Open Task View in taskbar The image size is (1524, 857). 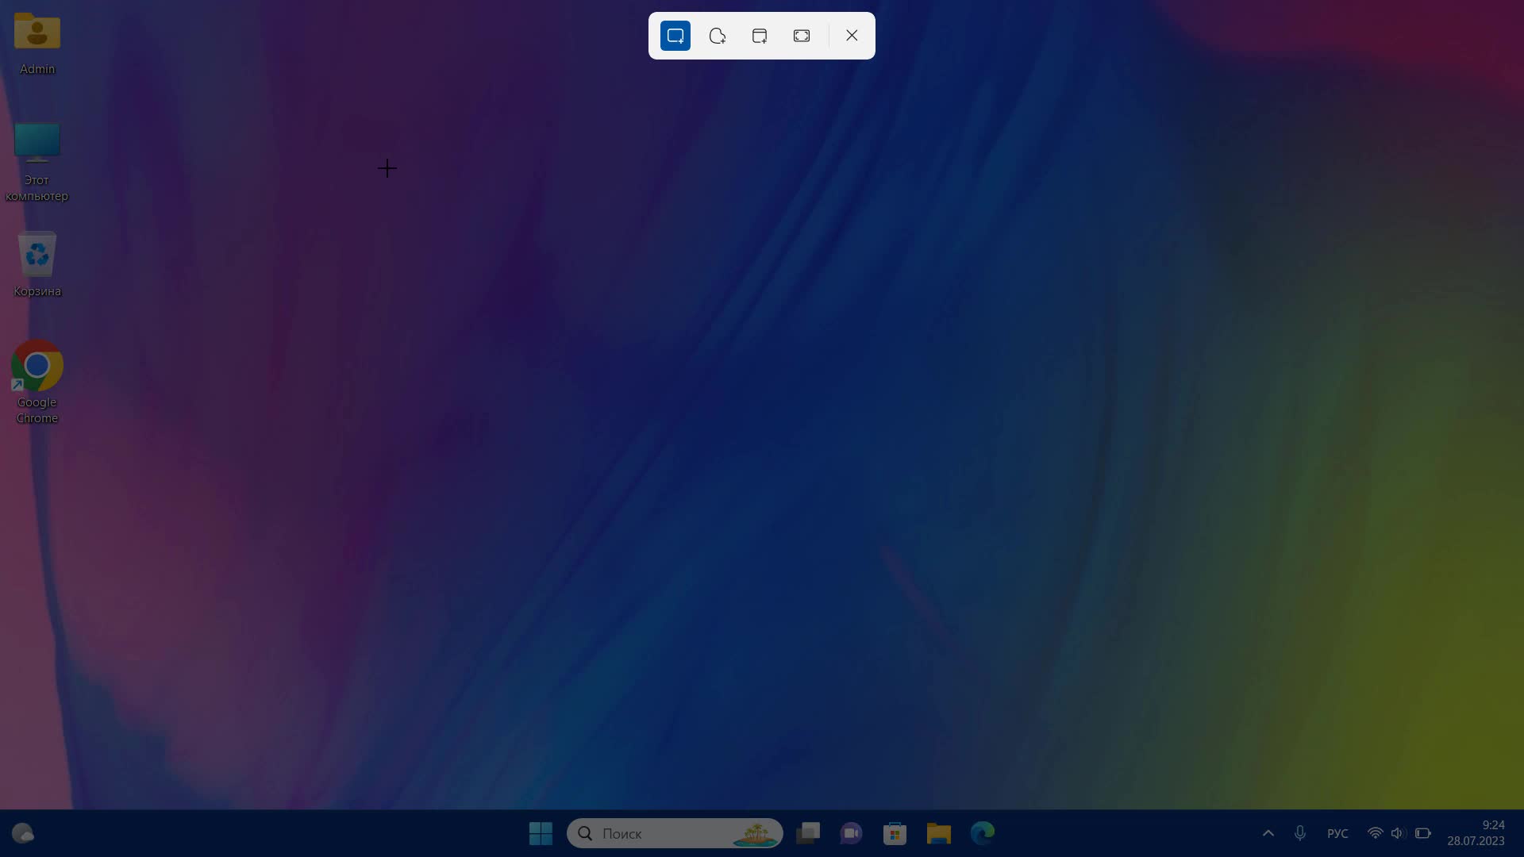coord(808,833)
